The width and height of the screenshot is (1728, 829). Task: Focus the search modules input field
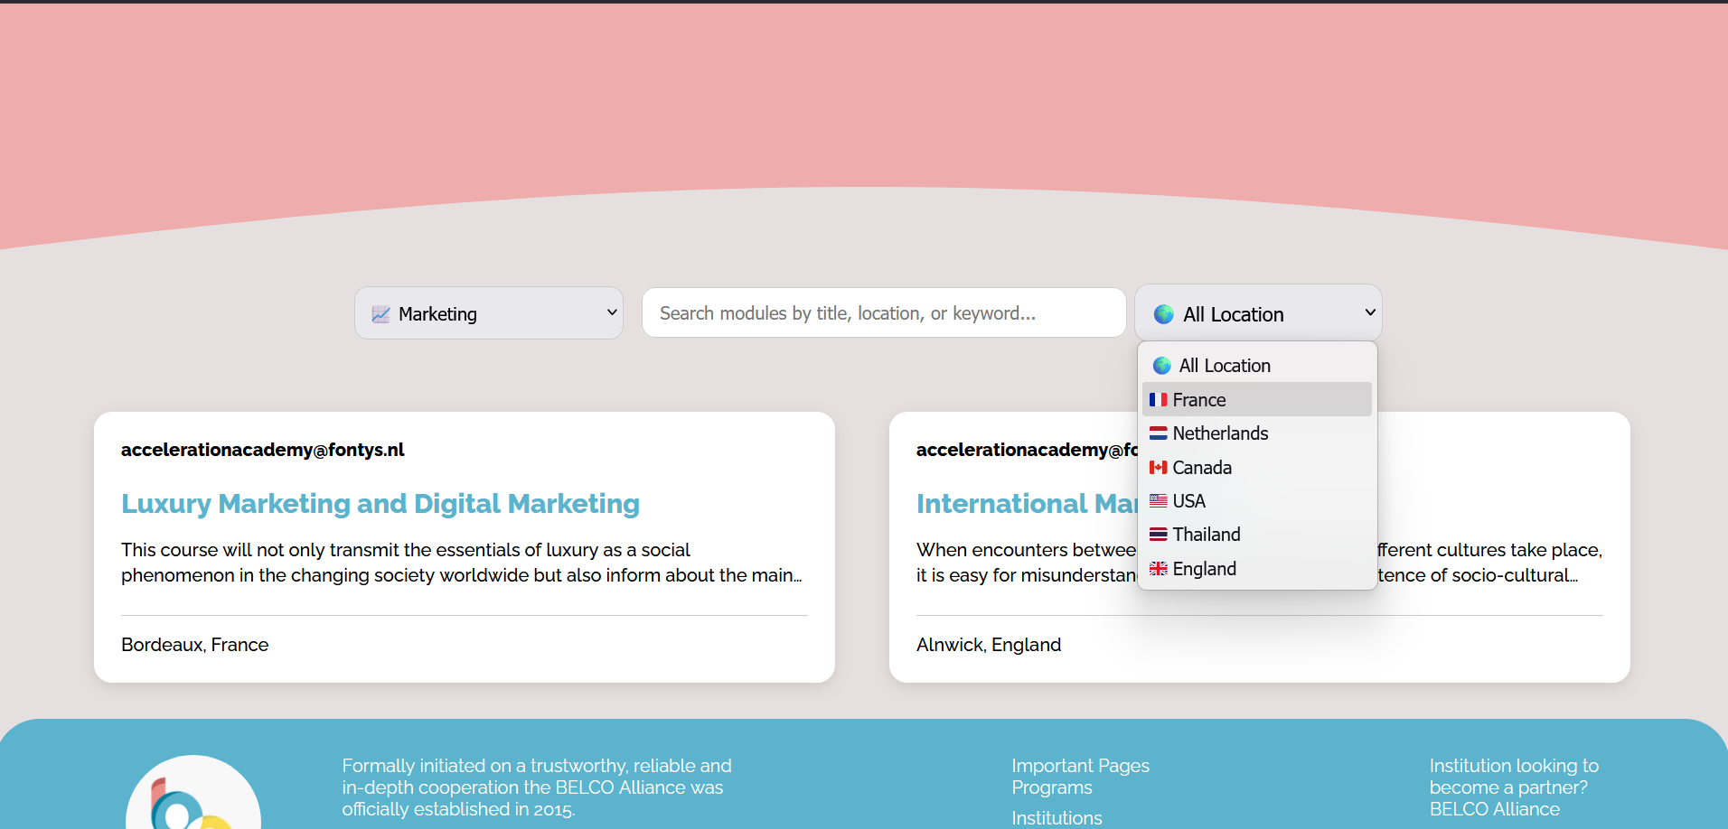(x=883, y=313)
